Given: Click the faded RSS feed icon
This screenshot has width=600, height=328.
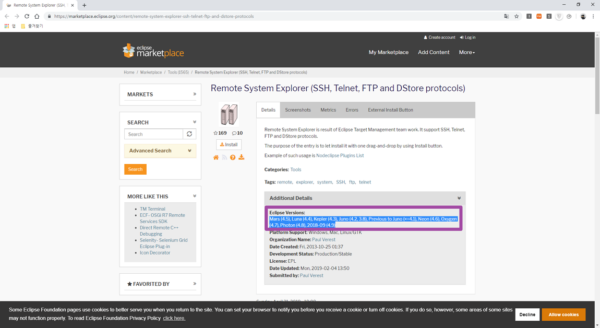Looking at the screenshot, I should pyautogui.click(x=225, y=157).
